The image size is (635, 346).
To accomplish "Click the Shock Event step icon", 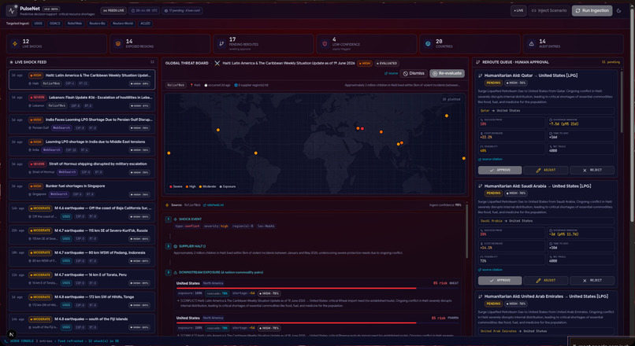I will coord(176,219).
